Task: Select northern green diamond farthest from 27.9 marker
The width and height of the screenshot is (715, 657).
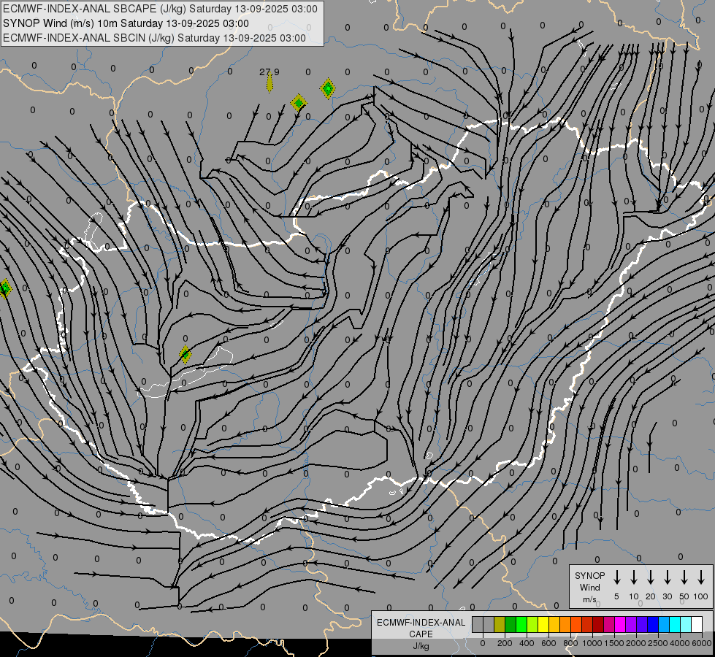Action: pyautogui.click(x=328, y=88)
